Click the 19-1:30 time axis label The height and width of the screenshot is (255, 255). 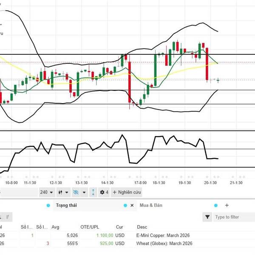tap(185, 183)
